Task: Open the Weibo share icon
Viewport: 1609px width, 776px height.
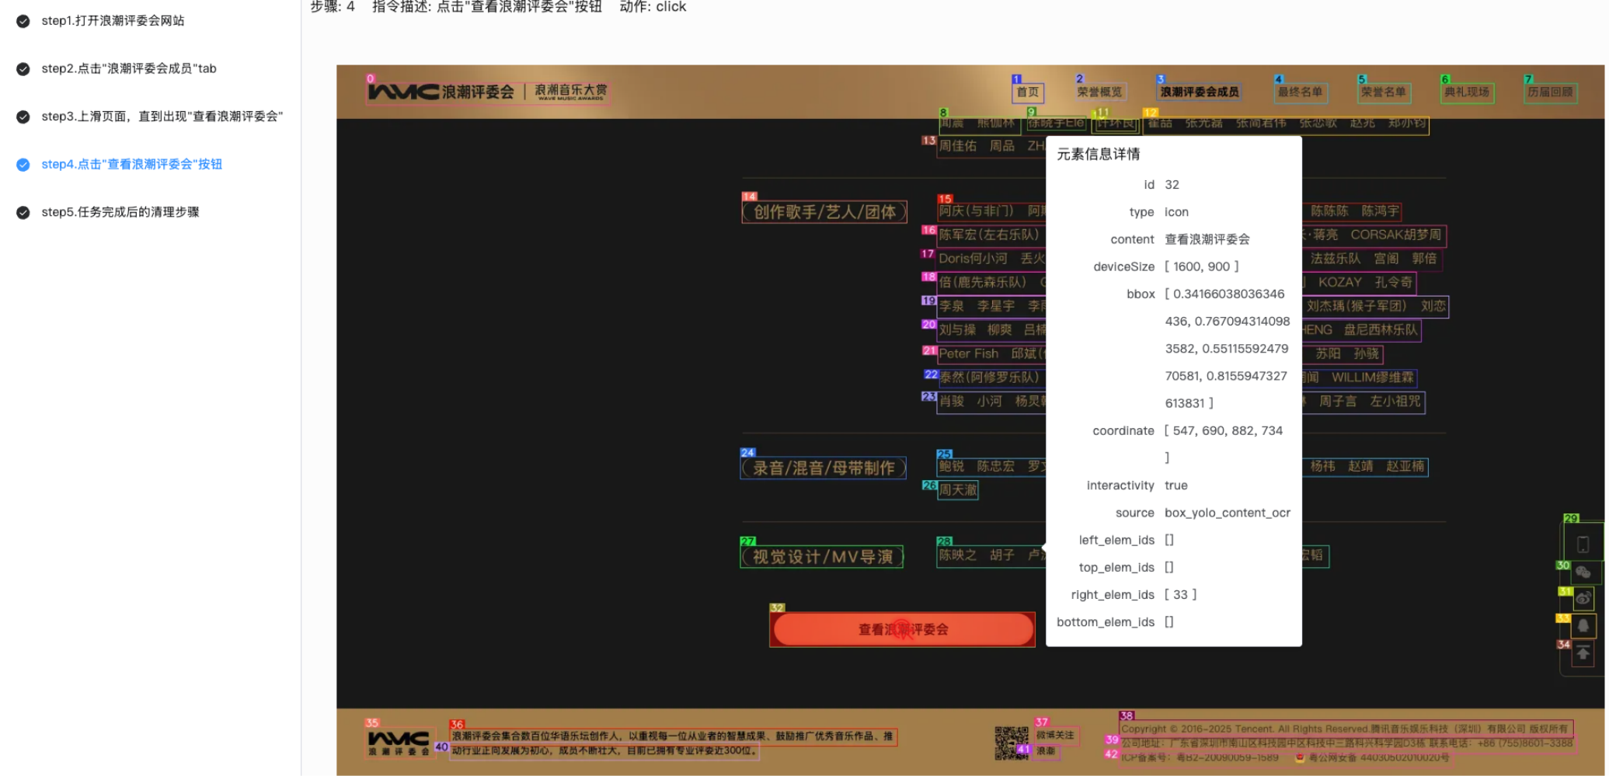Action: 1583,599
